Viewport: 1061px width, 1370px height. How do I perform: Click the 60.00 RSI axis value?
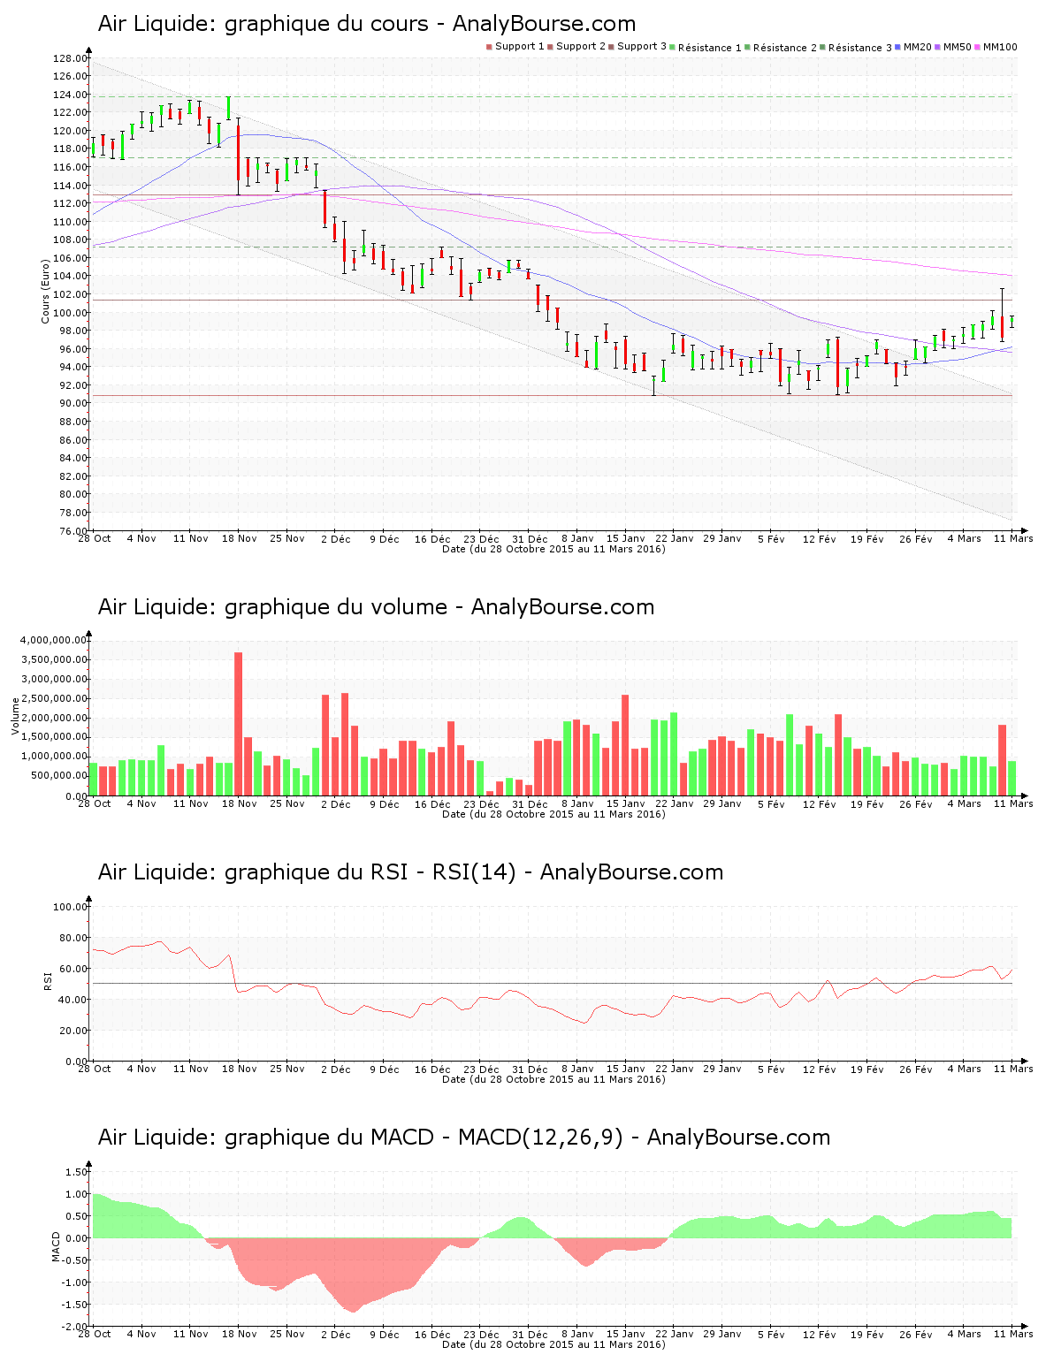(x=73, y=969)
